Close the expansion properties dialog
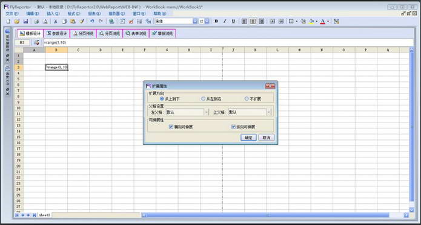Viewport: 421px width, 225px height. (x=270, y=86)
